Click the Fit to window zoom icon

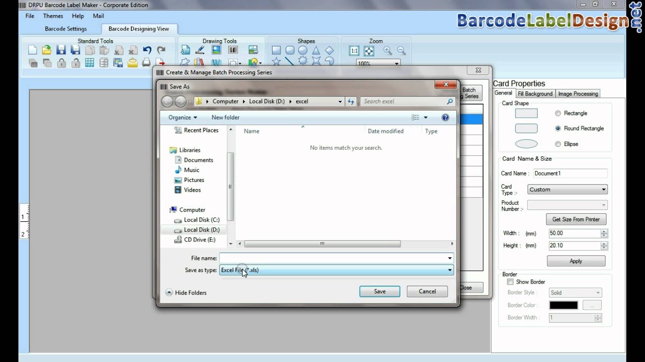click(x=369, y=50)
